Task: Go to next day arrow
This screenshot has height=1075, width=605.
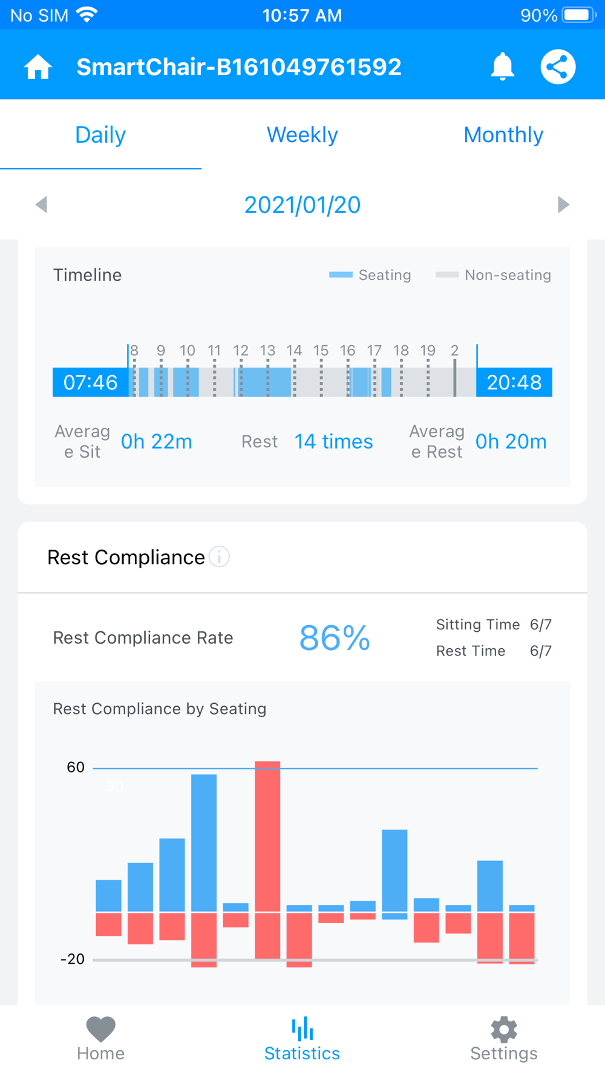Action: 563,204
